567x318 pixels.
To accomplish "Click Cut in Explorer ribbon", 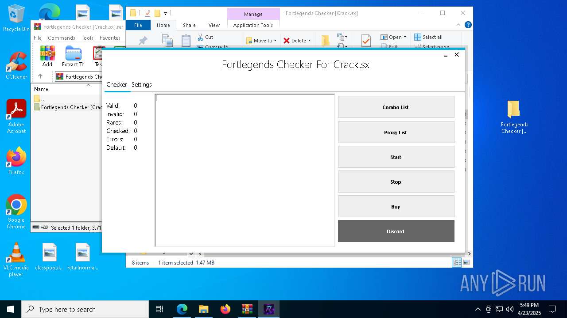I will tap(205, 37).
